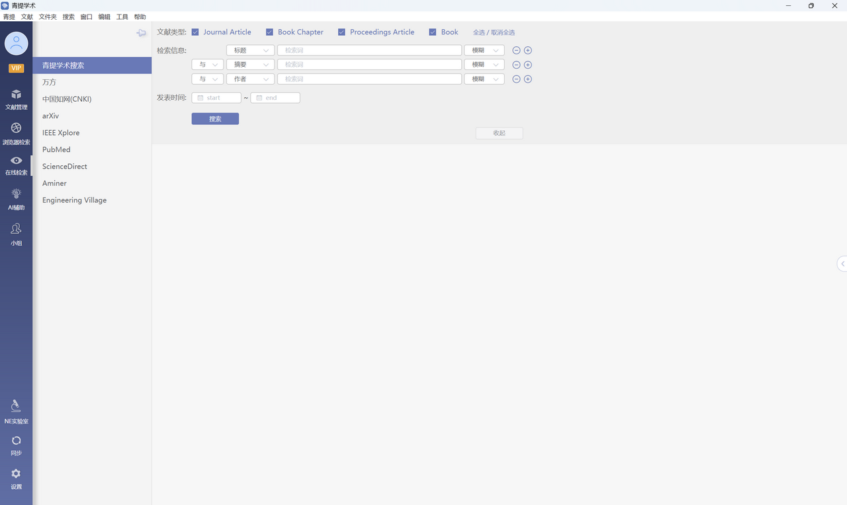Start a 同步 sync from the sidebar
Viewport: 847px width, 505px height.
tap(16, 444)
